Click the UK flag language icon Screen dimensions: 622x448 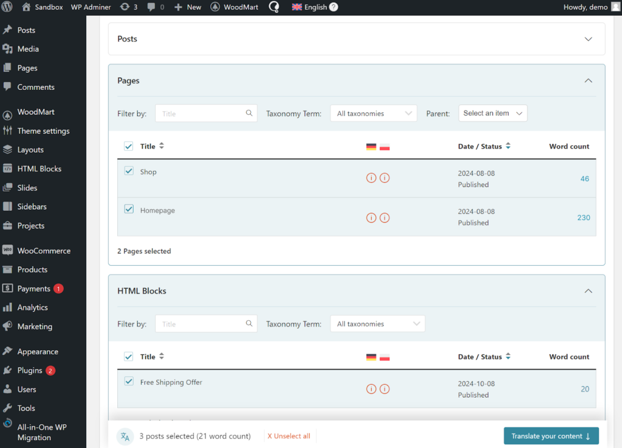pos(296,7)
